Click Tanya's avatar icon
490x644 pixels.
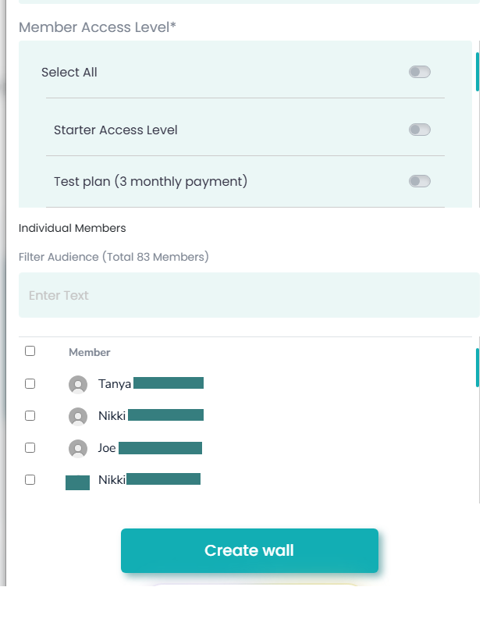coord(78,384)
